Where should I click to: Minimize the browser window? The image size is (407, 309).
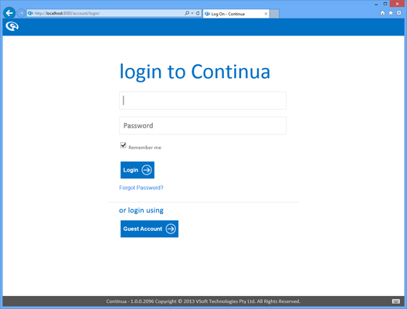pos(376,4)
